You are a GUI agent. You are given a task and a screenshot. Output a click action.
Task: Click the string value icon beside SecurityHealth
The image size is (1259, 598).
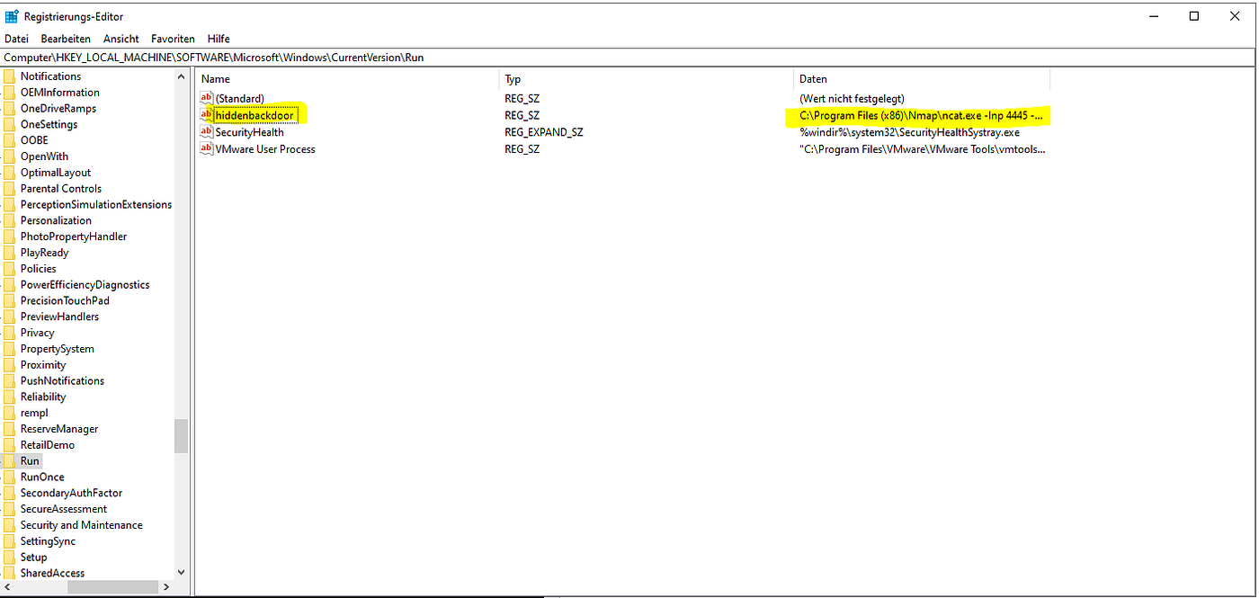click(x=206, y=131)
